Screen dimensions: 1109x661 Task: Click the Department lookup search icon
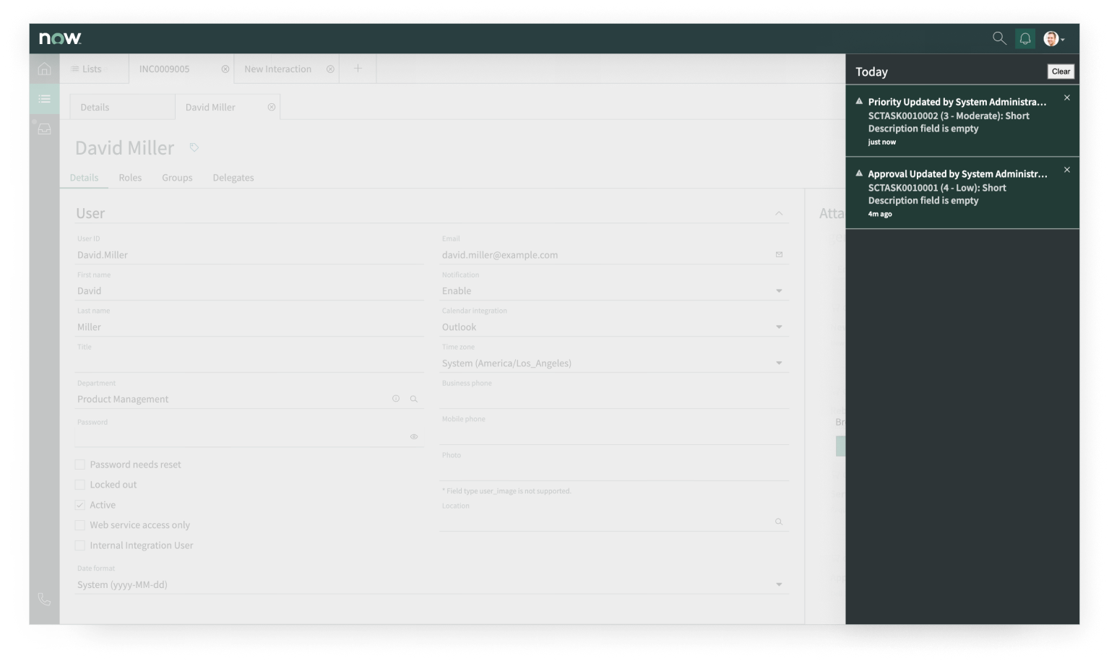(x=414, y=399)
